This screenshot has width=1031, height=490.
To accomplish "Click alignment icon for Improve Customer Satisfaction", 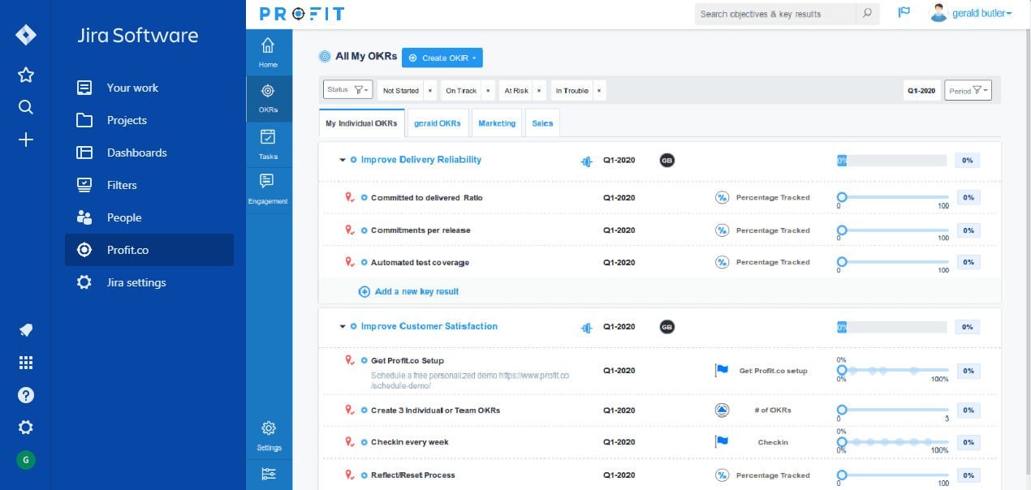I will [587, 327].
